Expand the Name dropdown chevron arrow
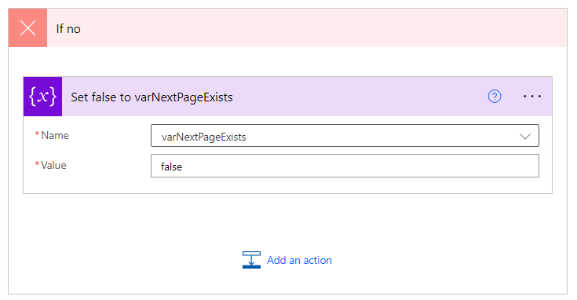Screen dimensions: 577x300 pos(525,136)
